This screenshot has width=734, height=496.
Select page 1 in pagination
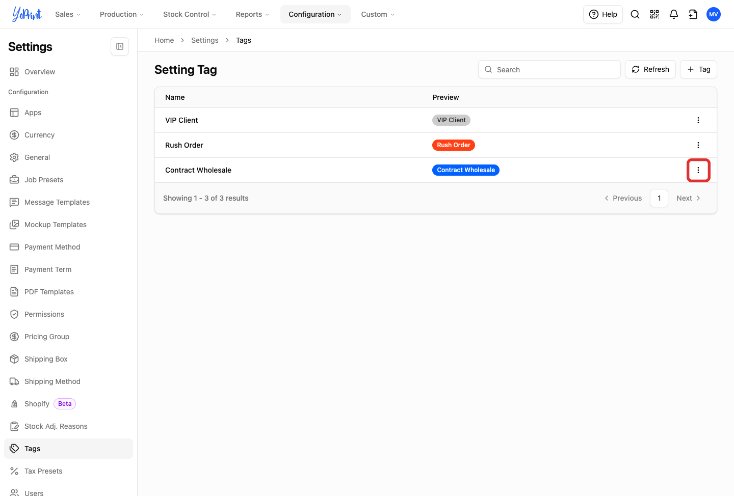(x=659, y=198)
